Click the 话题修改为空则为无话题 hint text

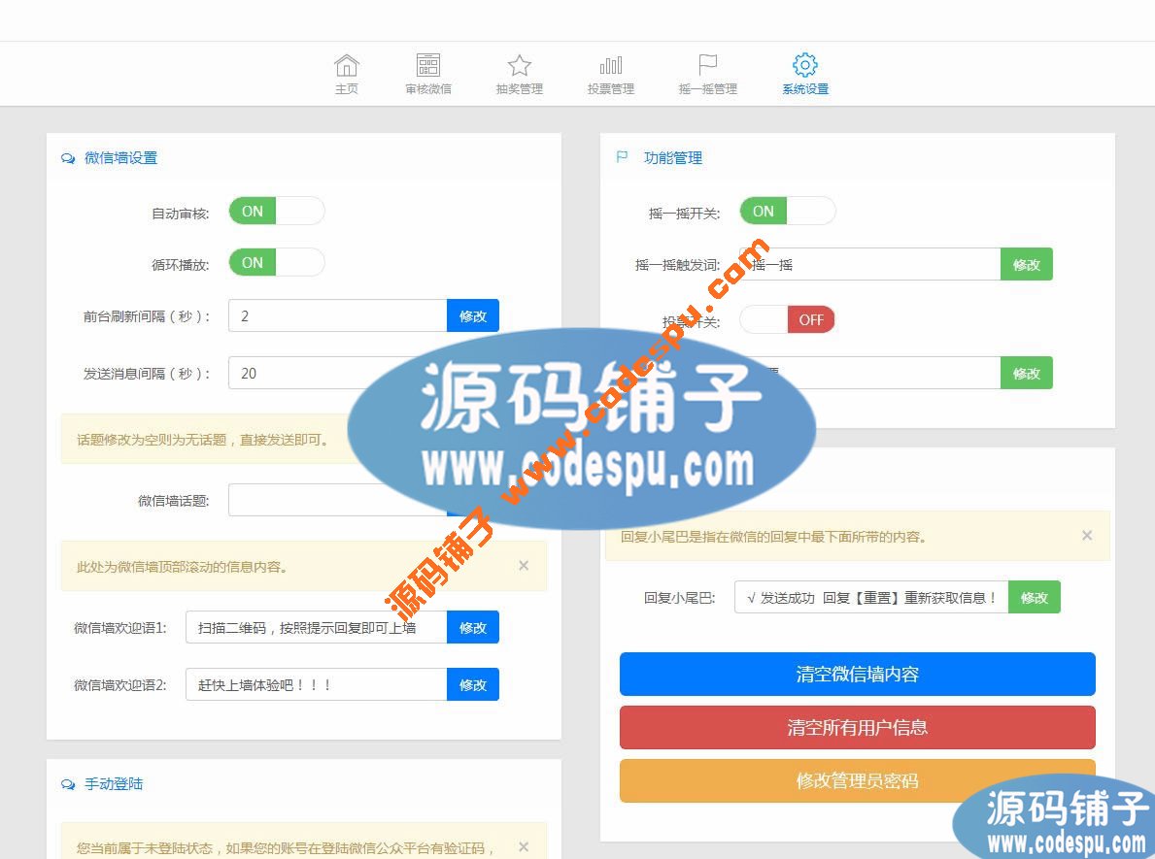click(203, 440)
